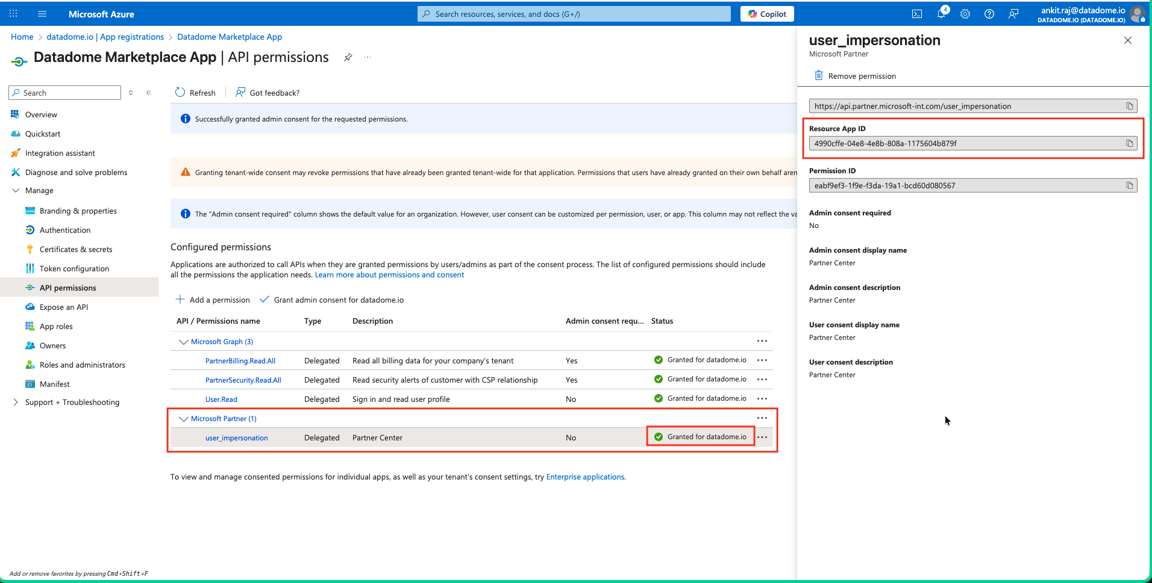Close the user_impersonation panel
Viewport: 1152px width, 583px height.
(x=1128, y=40)
